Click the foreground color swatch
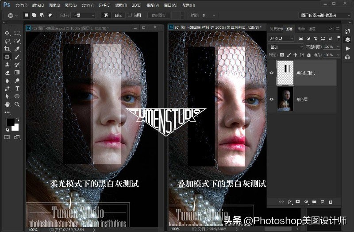This screenshot has width=354, height=232. pyautogui.click(x=10, y=122)
